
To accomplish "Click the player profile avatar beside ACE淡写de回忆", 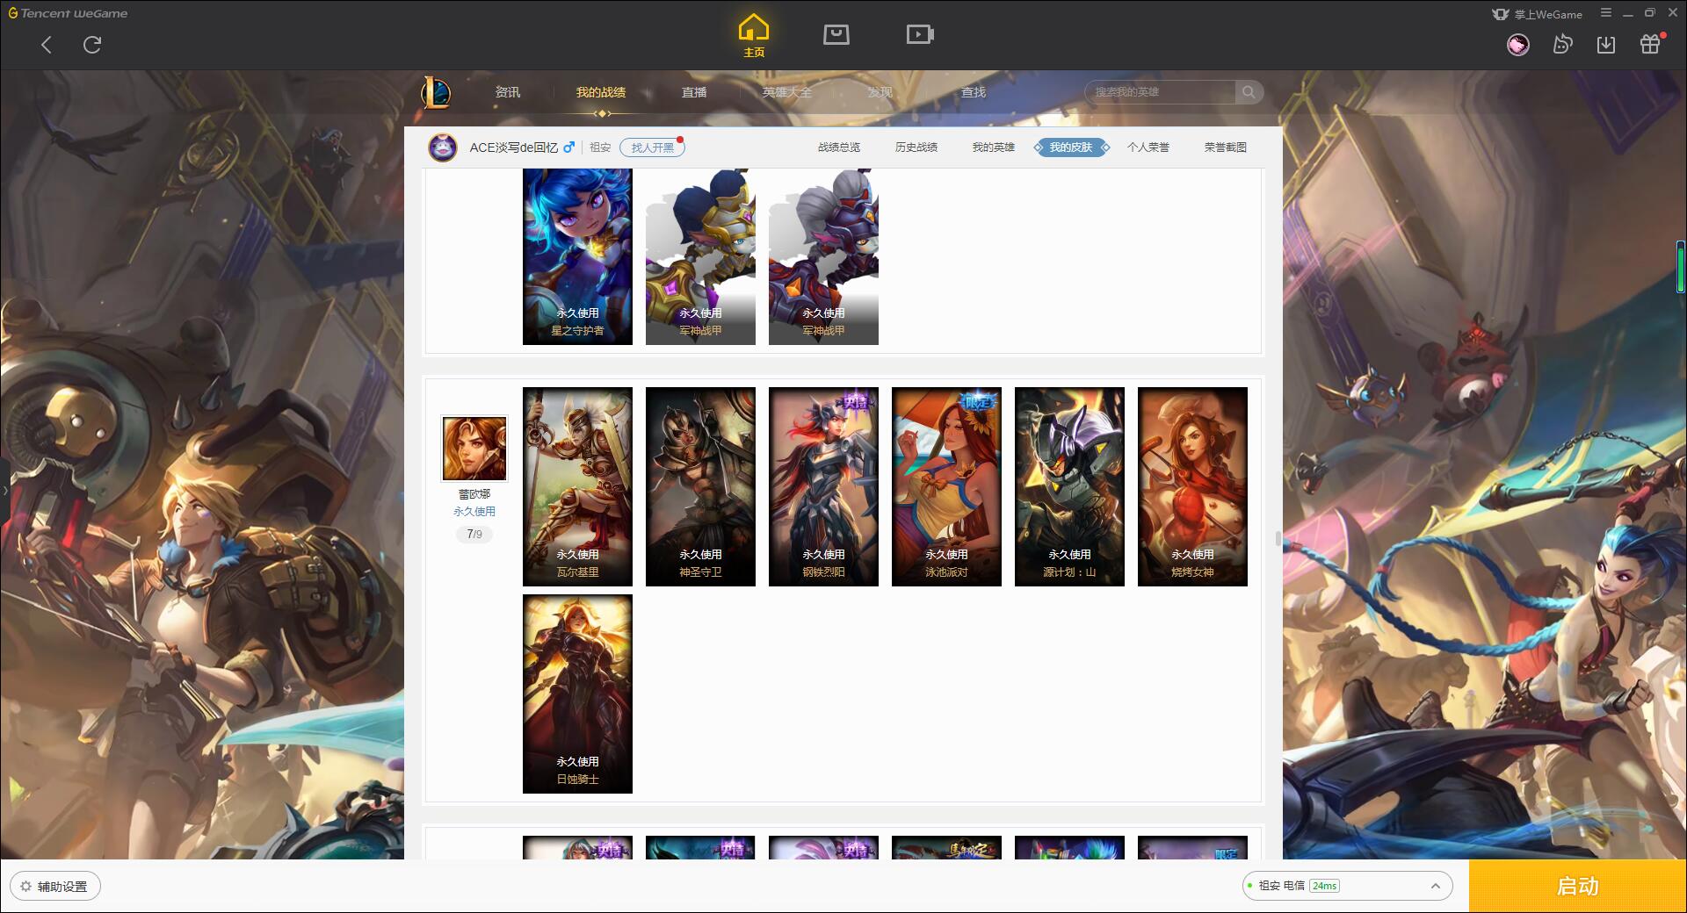I will [x=443, y=147].
